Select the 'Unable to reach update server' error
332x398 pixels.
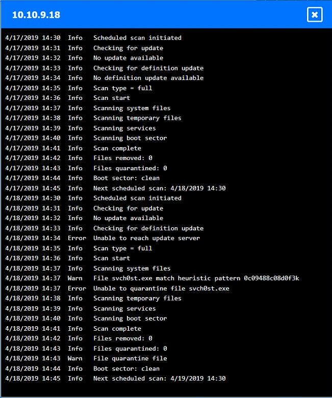[146, 238]
